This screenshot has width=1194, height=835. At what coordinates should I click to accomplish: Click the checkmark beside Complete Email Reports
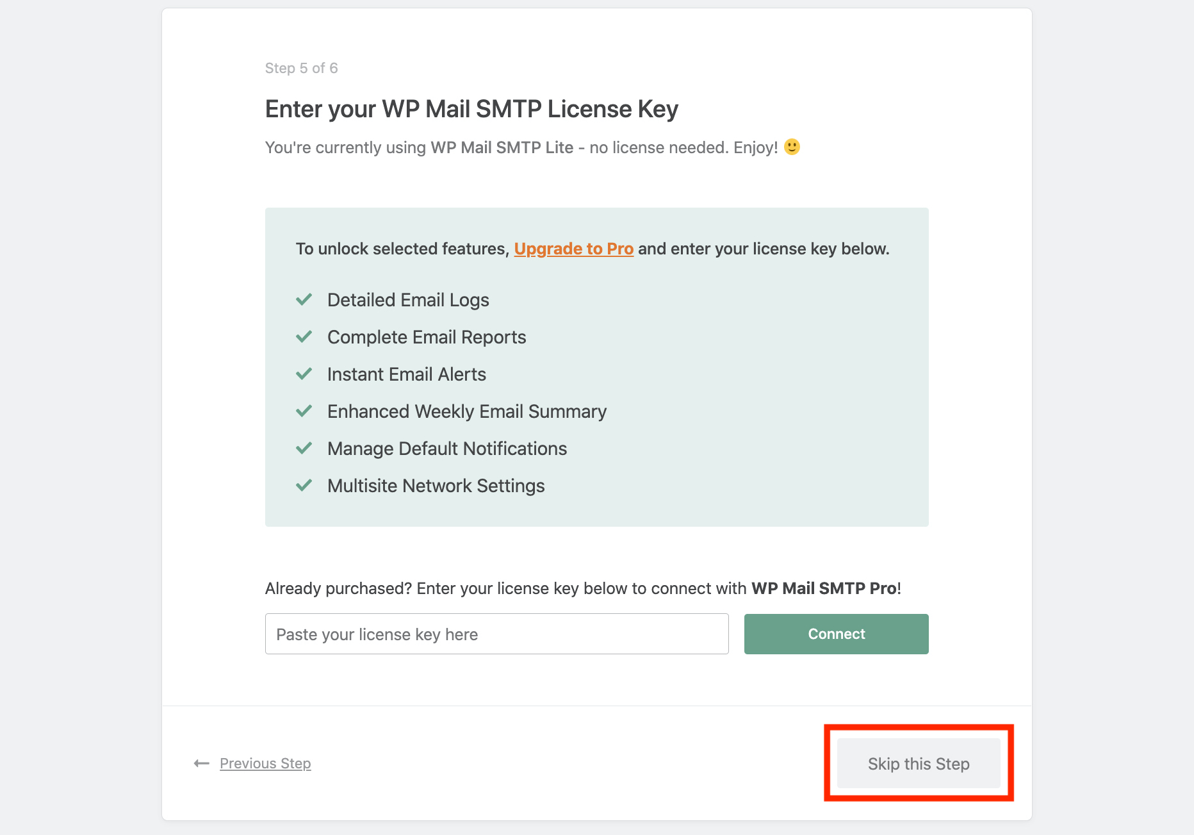pyautogui.click(x=304, y=337)
